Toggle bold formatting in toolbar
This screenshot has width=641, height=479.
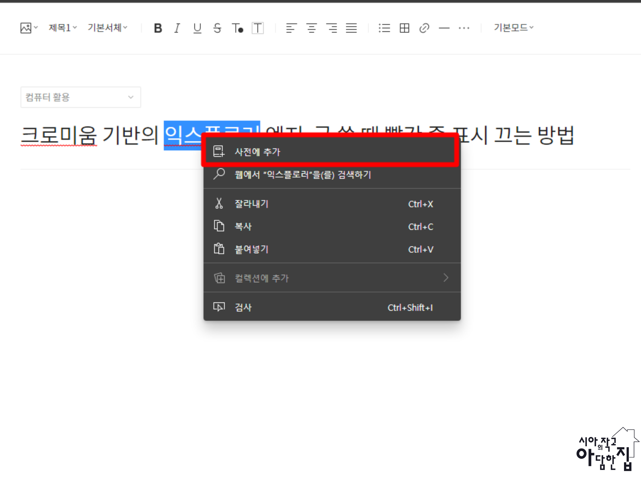click(158, 28)
